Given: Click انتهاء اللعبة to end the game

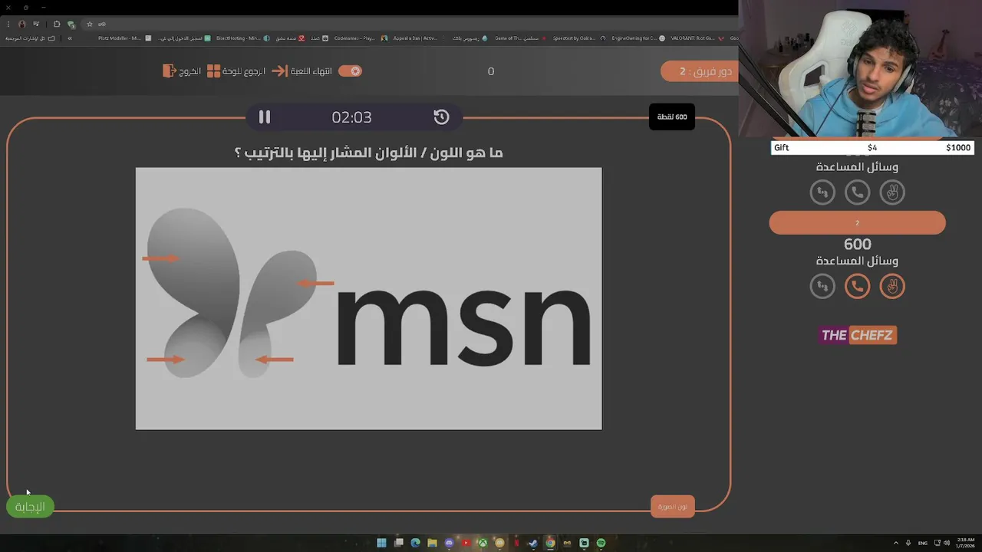Looking at the screenshot, I should [302, 71].
